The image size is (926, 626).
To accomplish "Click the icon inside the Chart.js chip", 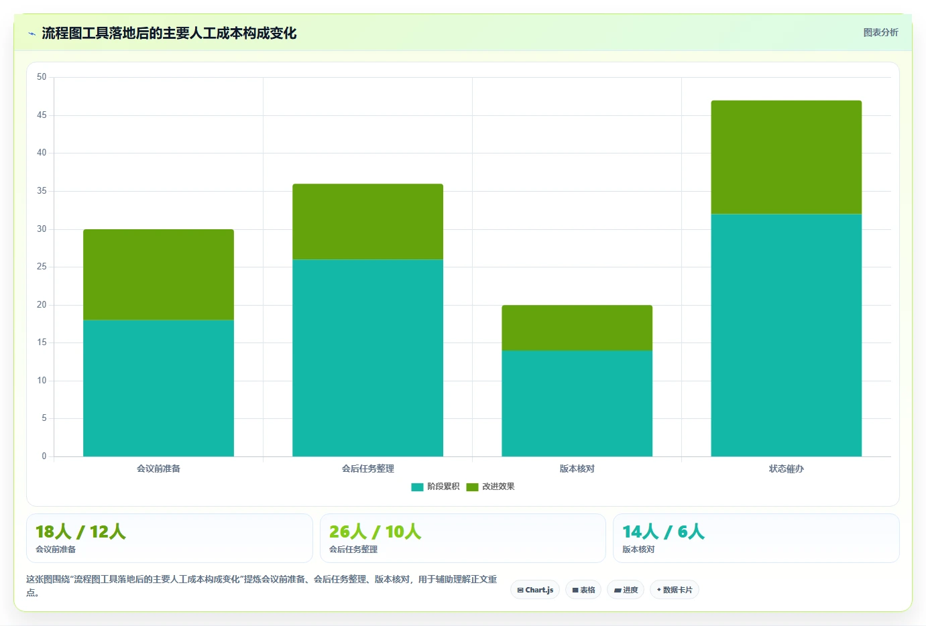I will pyautogui.click(x=520, y=590).
